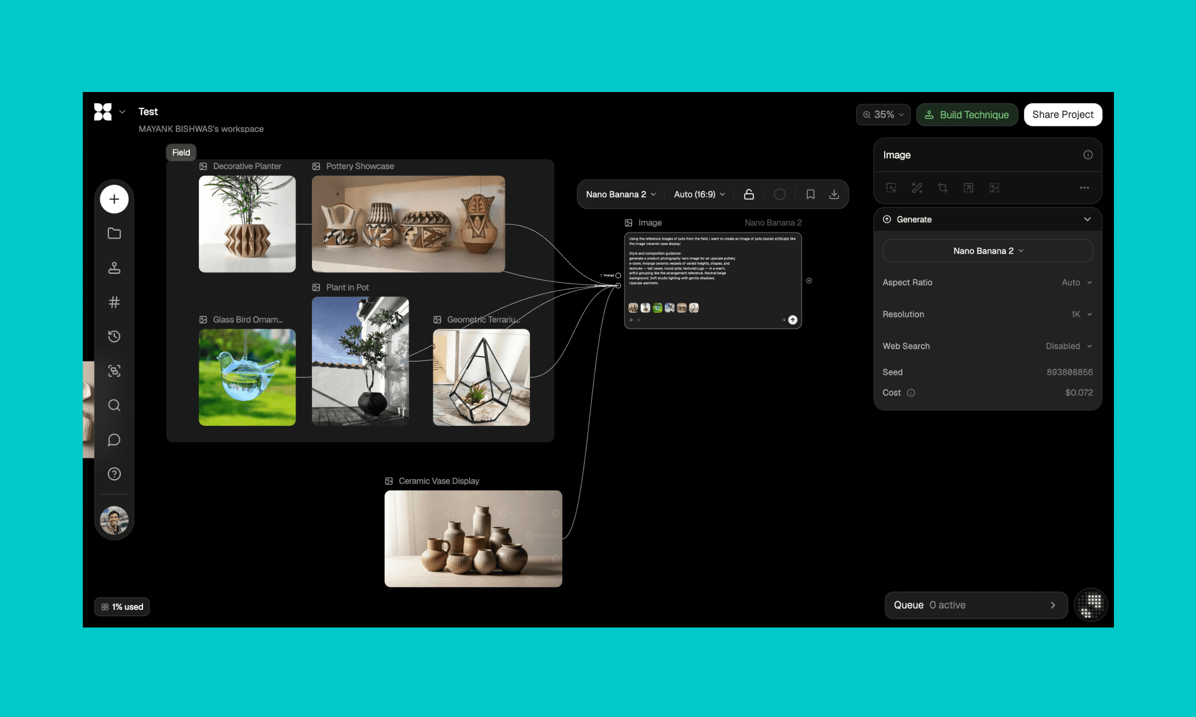This screenshot has height=717, width=1196.
Task: Open the folder icon in left sidebar
Action: pos(114,233)
